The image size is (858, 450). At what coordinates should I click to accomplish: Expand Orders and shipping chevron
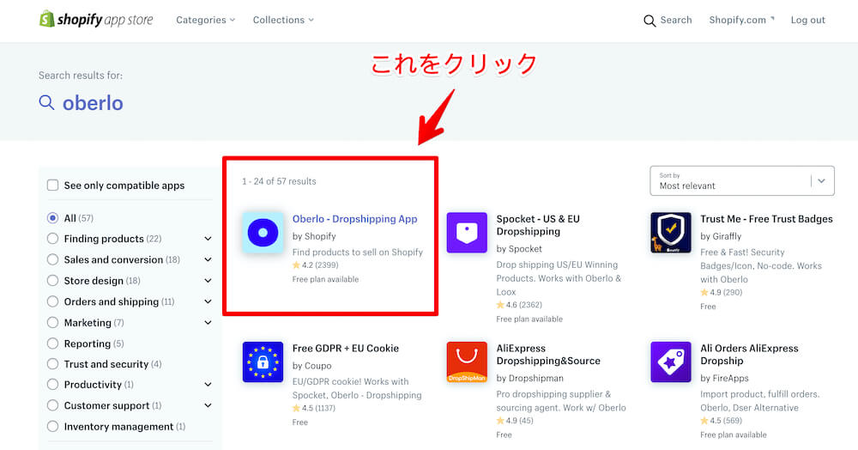pos(208,301)
